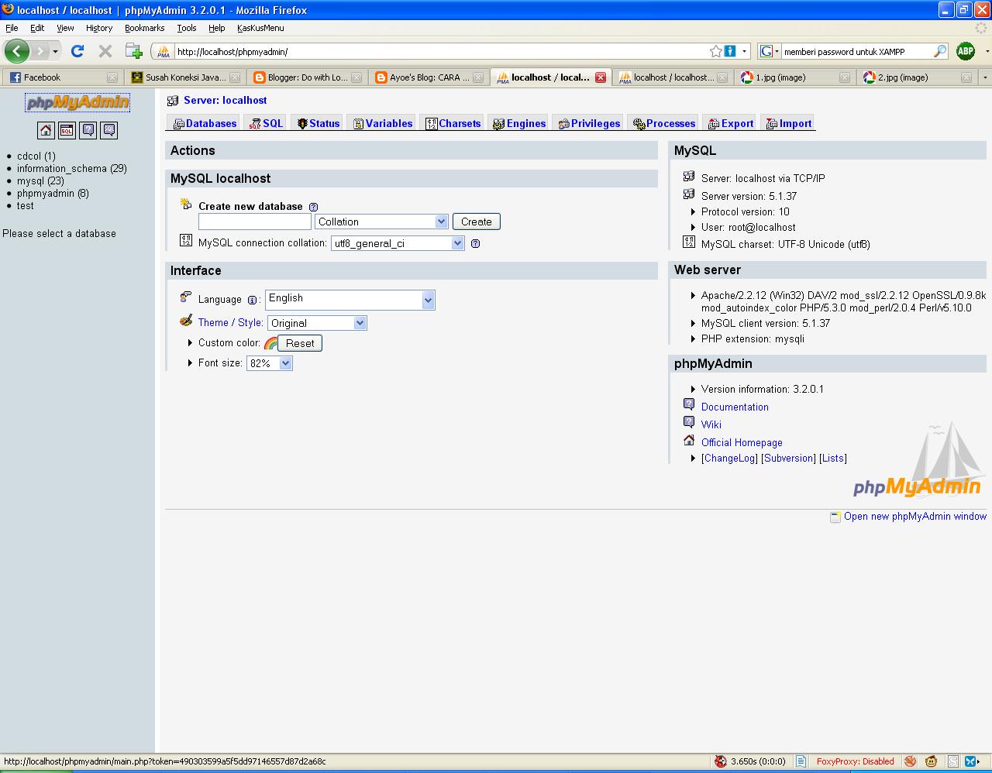Open the KasKusMenu menu
This screenshot has height=773, width=992.
(260, 28)
